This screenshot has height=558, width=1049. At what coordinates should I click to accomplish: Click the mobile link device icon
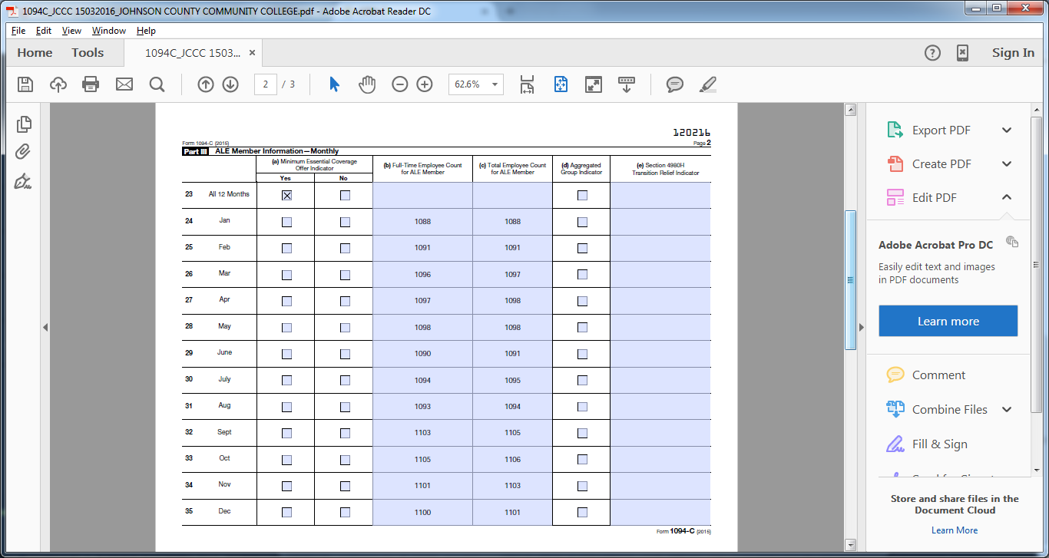click(962, 53)
